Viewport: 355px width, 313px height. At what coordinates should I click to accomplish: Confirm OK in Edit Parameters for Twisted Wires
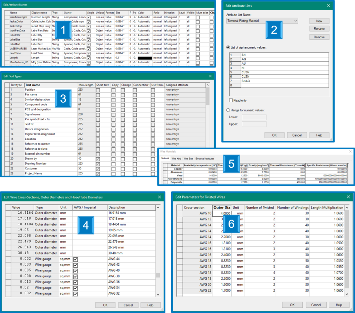click(293, 305)
